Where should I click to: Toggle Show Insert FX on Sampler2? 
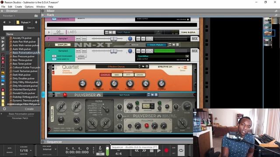(x=54, y=59)
